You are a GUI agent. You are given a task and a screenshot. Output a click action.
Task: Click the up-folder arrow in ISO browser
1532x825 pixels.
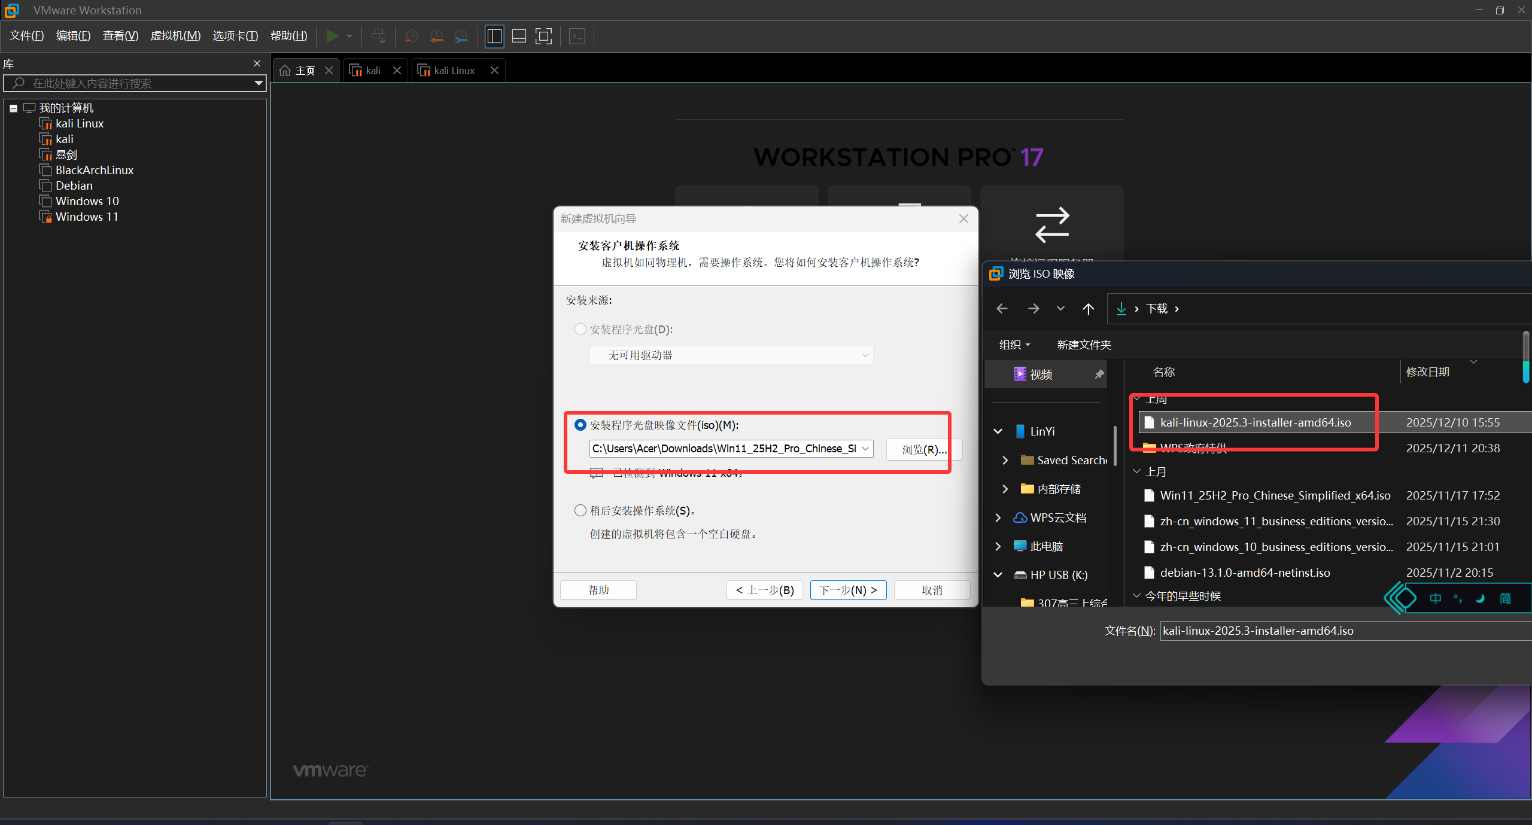tap(1088, 309)
